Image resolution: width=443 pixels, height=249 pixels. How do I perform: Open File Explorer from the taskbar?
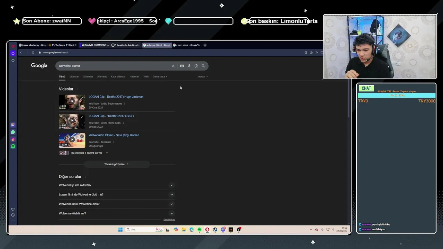click(x=183, y=230)
